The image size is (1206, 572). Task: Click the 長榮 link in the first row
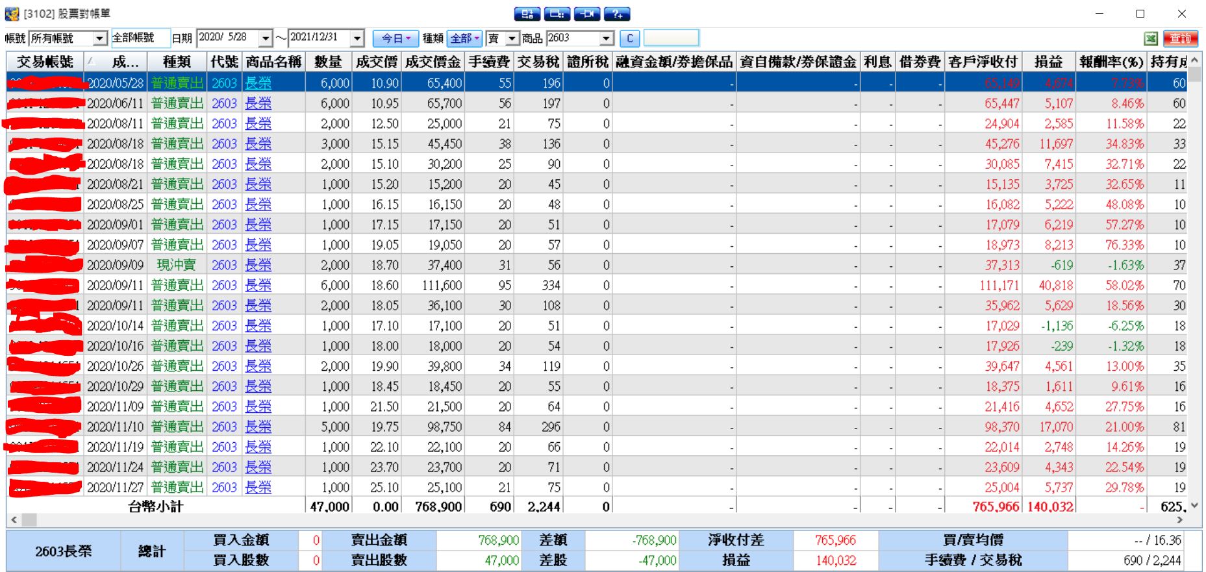258,83
